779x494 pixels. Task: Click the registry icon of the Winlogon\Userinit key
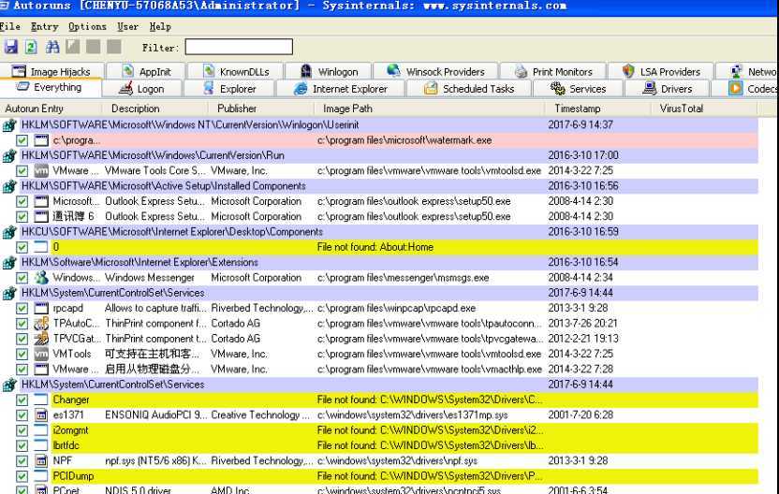pos(9,125)
